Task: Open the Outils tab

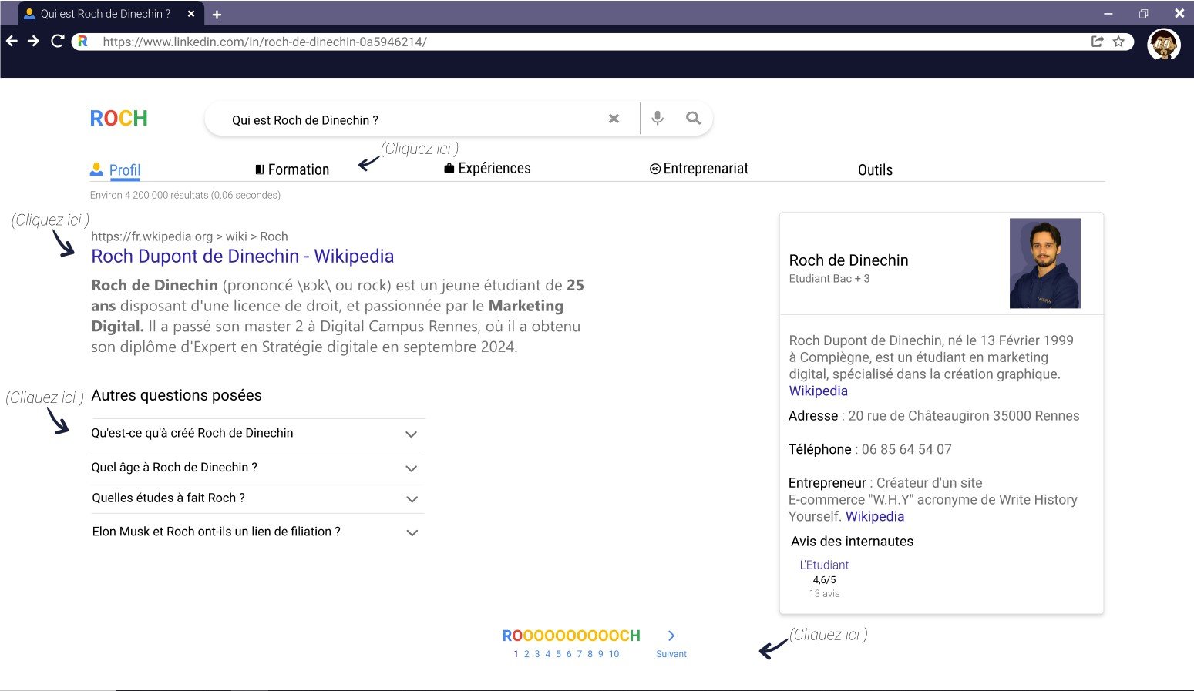Action: 875,169
